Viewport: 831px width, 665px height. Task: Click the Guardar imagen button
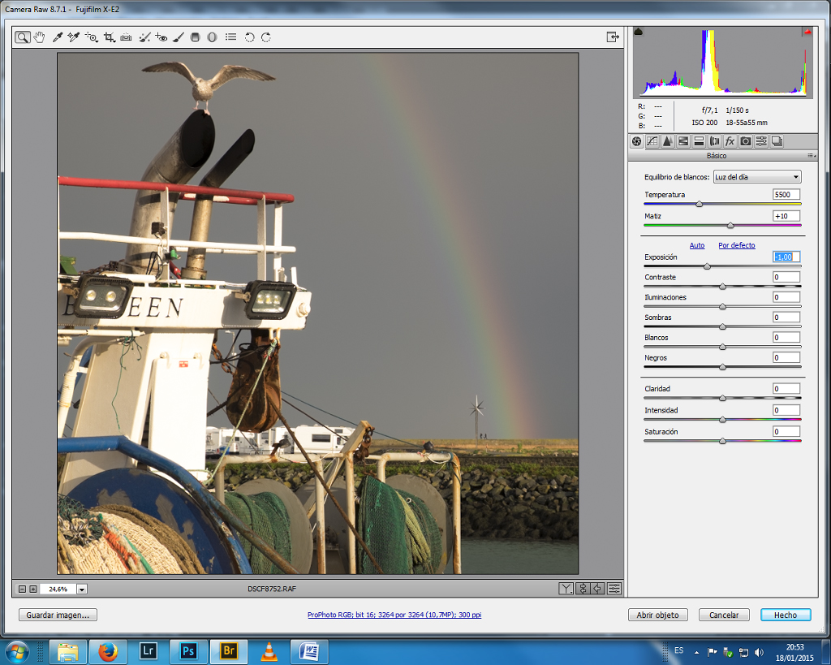[x=58, y=615]
